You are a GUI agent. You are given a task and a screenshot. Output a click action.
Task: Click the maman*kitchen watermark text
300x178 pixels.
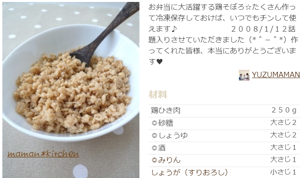click(43, 154)
